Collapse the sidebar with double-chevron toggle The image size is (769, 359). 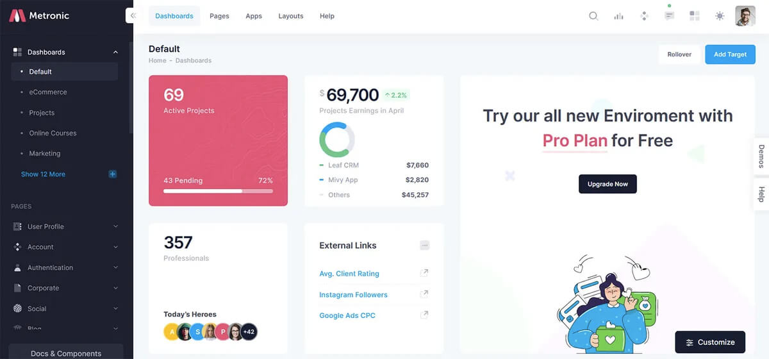tap(133, 15)
